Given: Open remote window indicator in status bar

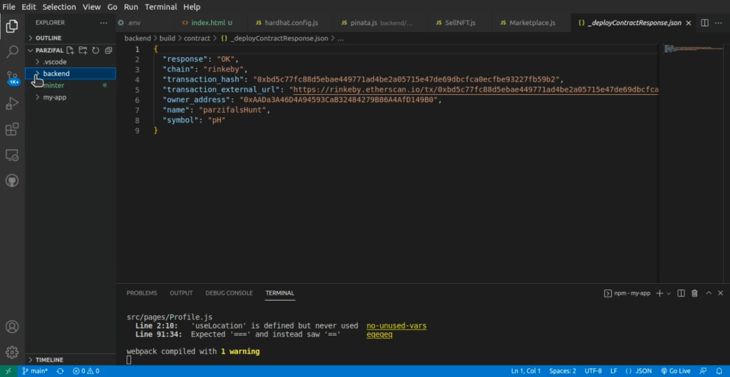Looking at the screenshot, I should [x=8, y=371].
